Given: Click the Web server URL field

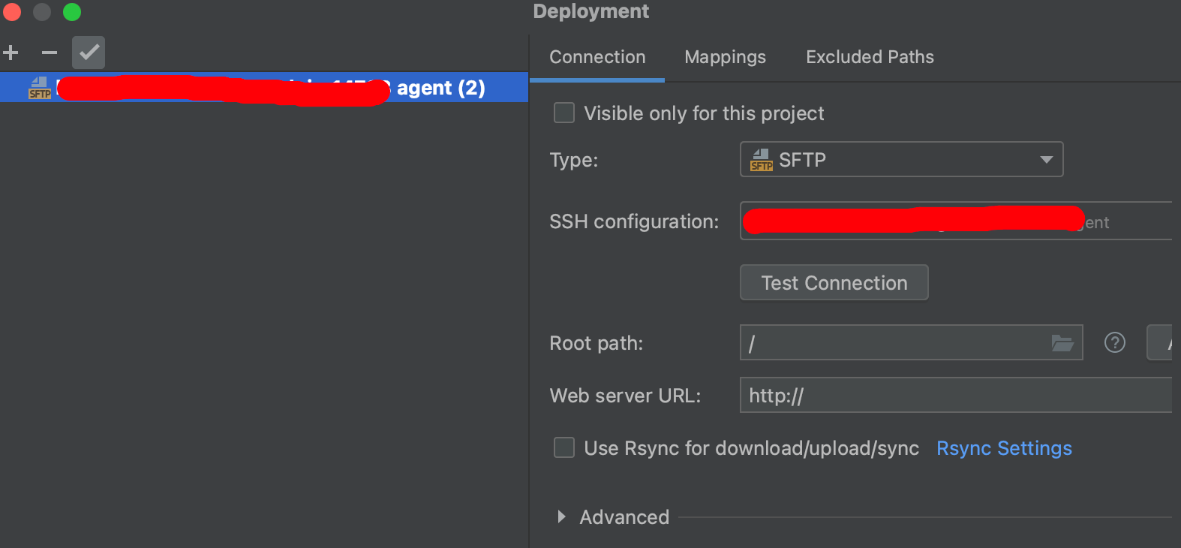Looking at the screenshot, I should click(x=953, y=396).
